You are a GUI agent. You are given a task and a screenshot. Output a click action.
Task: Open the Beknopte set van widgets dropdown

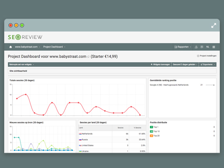pos(21,64)
